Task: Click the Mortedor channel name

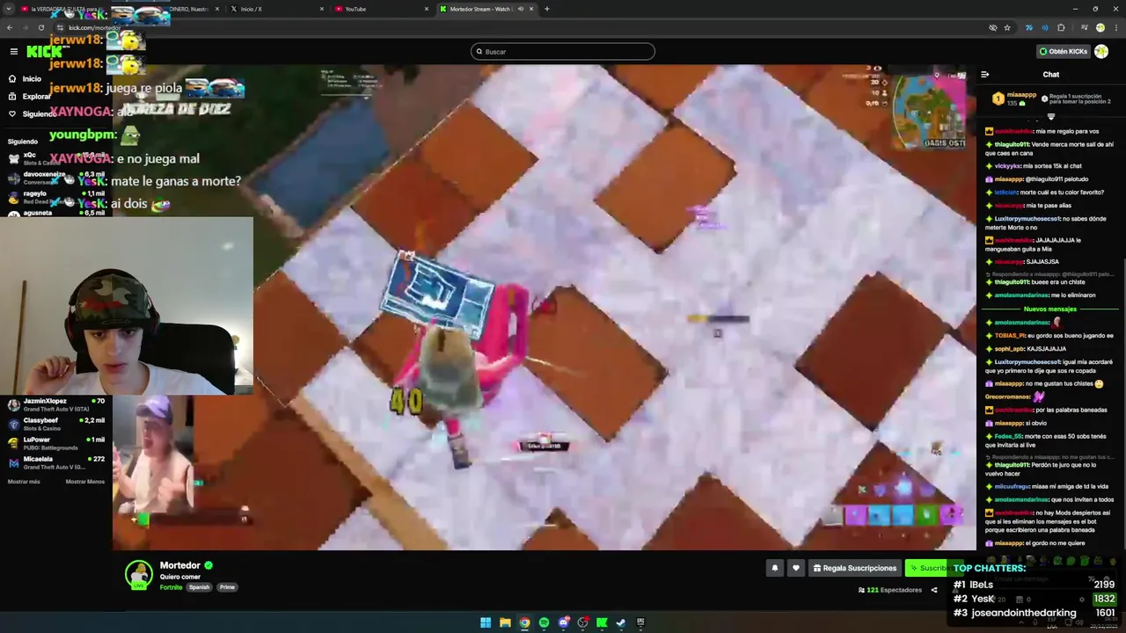Action: [x=180, y=565]
